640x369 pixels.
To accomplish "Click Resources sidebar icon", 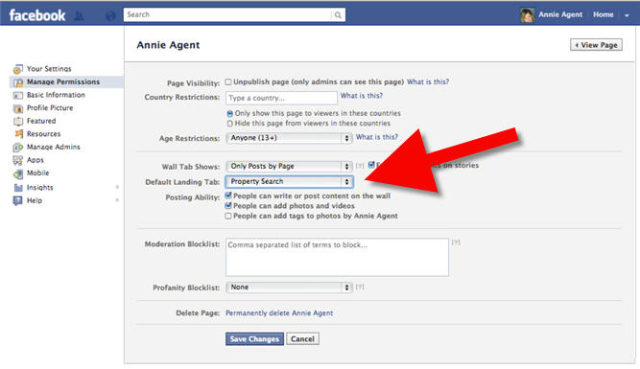I will [18, 134].
